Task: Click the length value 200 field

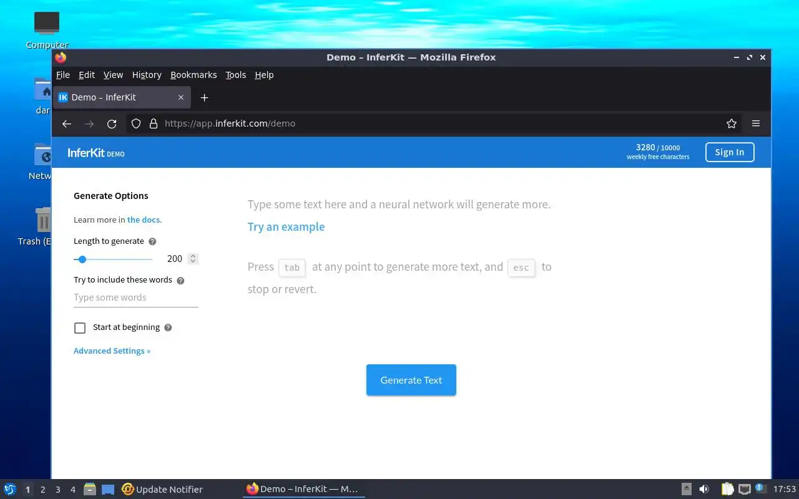Action: point(174,259)
